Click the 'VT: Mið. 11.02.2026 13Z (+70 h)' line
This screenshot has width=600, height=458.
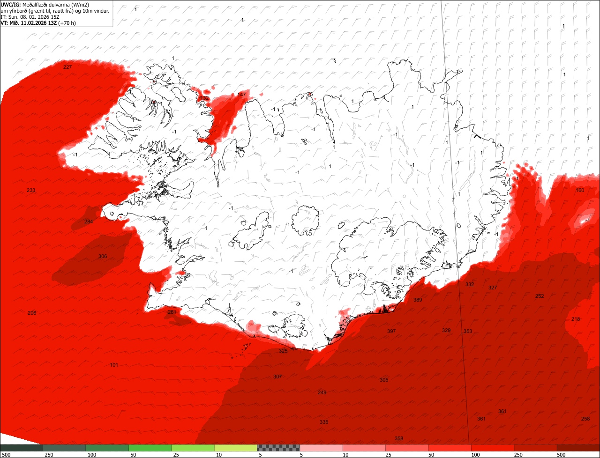point(38,23)
